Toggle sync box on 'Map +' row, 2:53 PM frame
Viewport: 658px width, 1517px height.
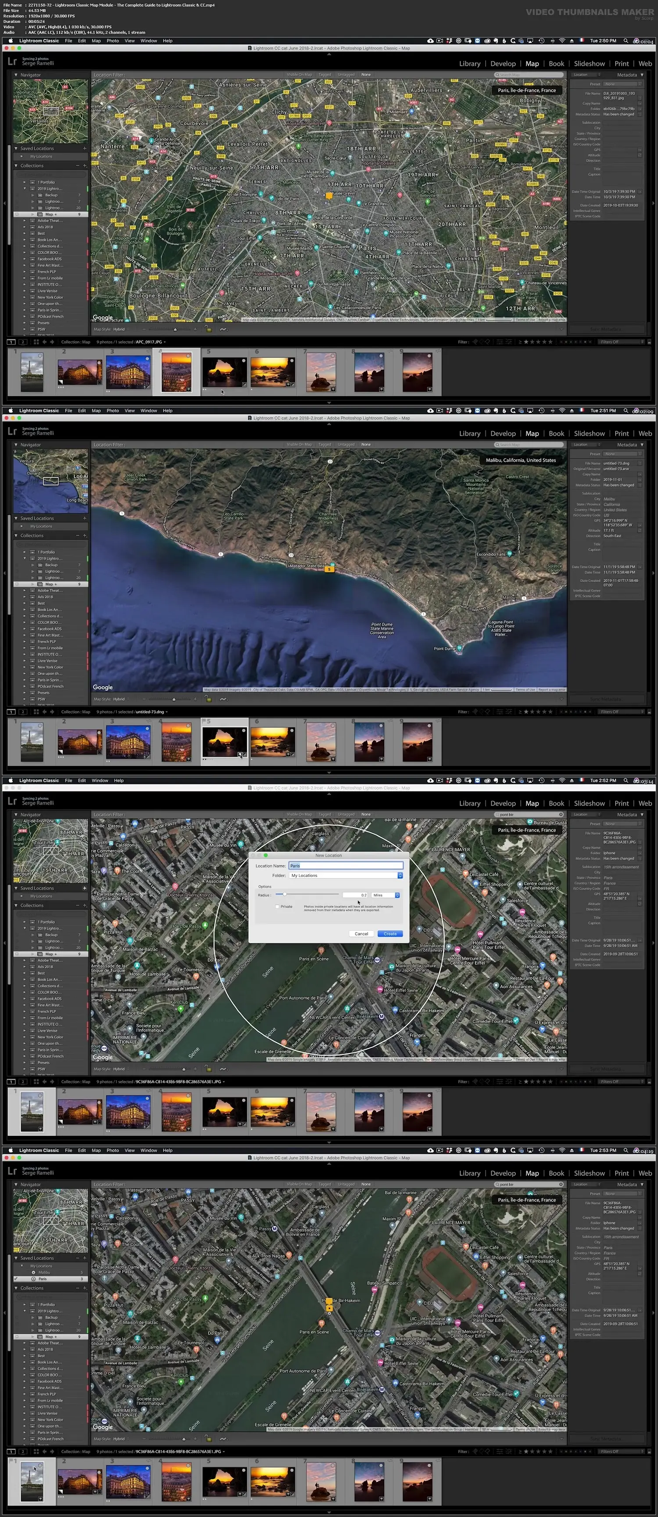tap(17, 1337)
